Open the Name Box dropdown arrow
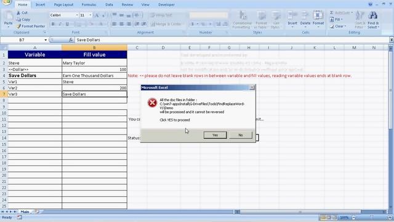This screenshot has width=394, height=222. coord(46,39)
